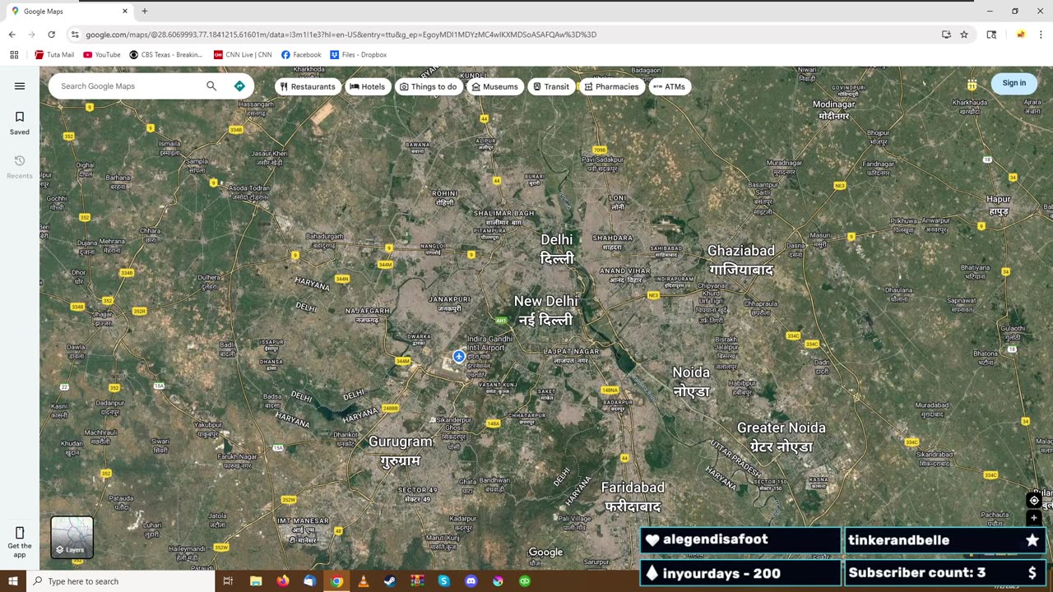
Task: Close the Google Maps tab
Action: pyautogui.click(x=125, y=12)
